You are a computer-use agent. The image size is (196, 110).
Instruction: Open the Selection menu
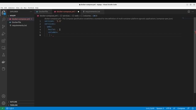11,8
